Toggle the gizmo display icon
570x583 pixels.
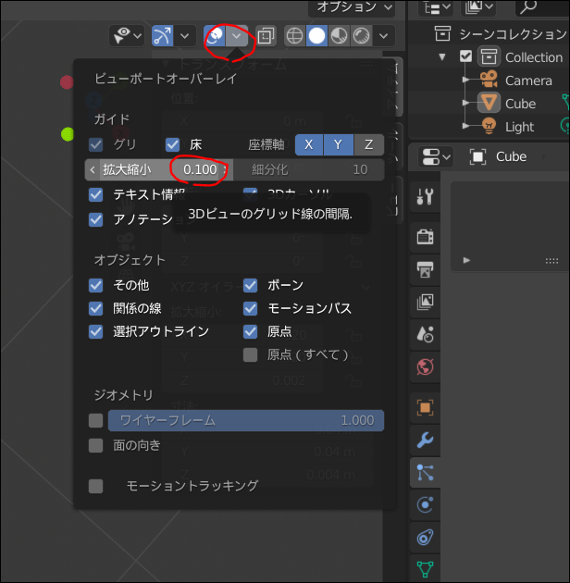[x=163, y=36]
